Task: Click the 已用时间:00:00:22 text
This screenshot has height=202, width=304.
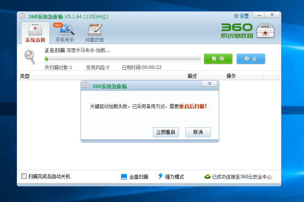Action: [142, 67]
